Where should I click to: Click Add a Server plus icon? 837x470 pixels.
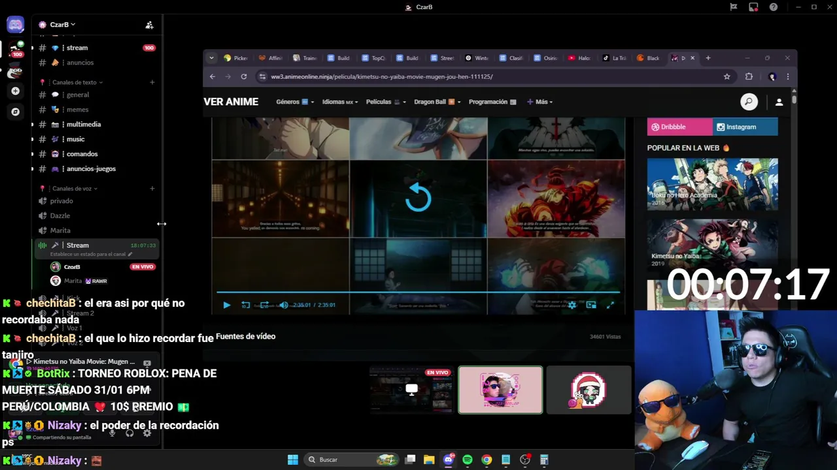click(15, 91)
